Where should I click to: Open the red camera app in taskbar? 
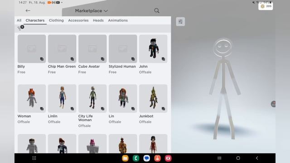click(x=168, y=158)
